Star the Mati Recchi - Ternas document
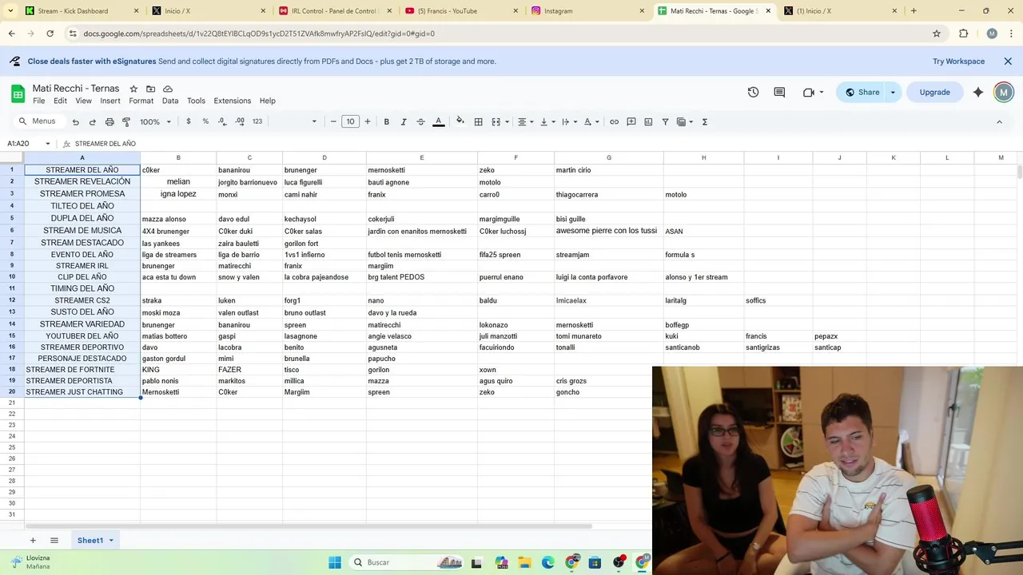 pos(133,89)
